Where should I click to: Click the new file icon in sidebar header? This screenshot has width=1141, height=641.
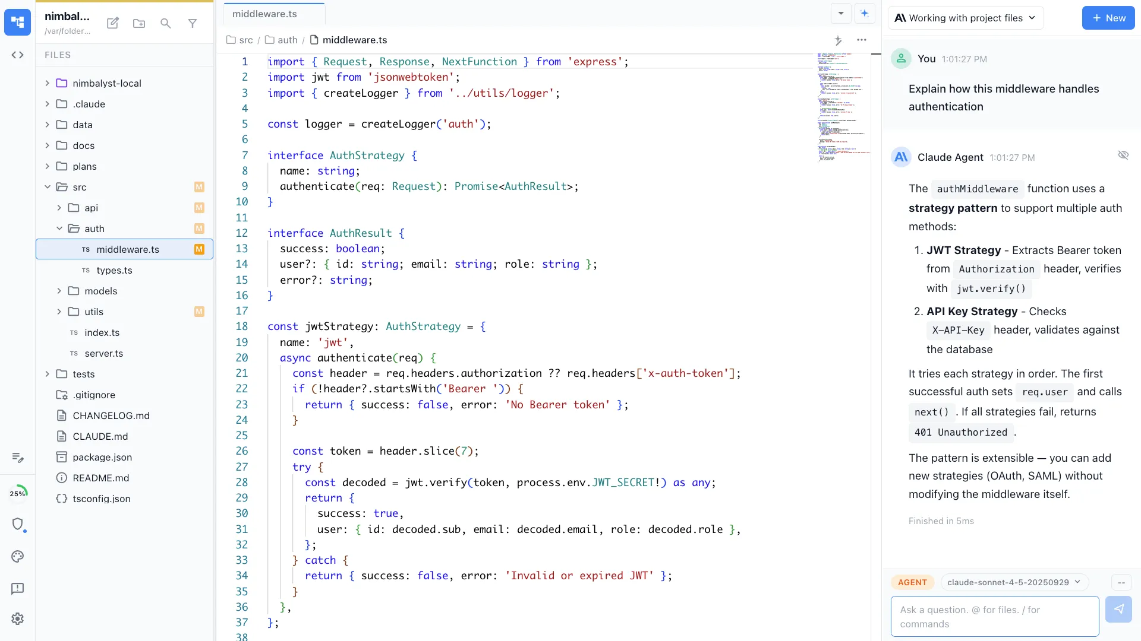(112, 23)
